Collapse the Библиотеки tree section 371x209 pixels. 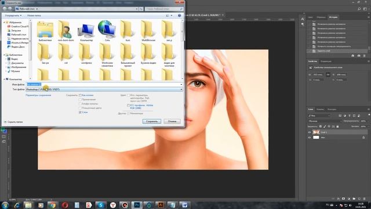click(x=4, y=55)
